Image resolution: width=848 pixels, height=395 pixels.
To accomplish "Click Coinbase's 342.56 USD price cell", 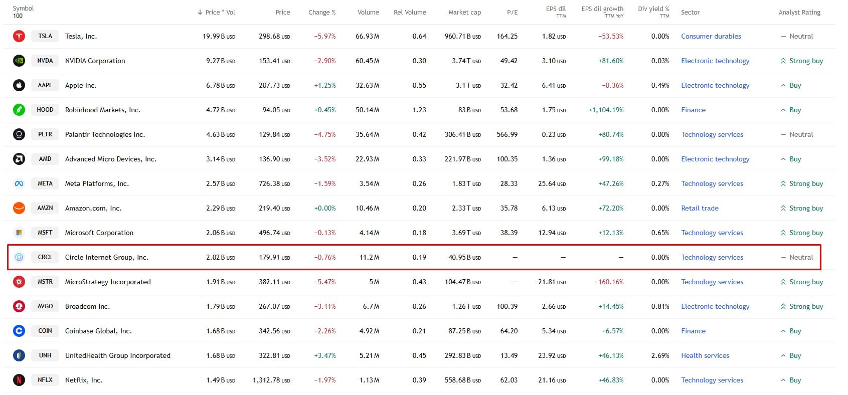I will [274, 331].
